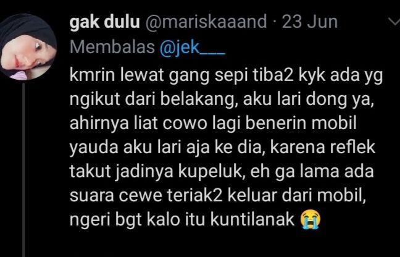Open the replied-to user @jek___
This screenshot has height=257, width=400.
tap(193, 48)
